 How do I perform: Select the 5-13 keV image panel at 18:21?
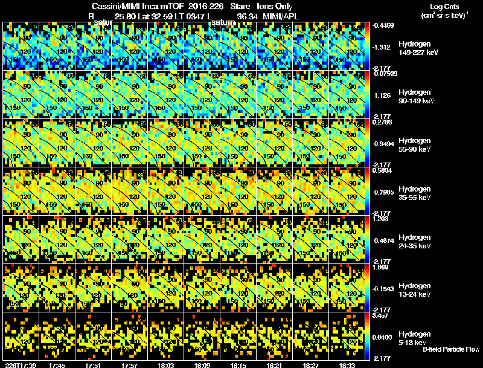click(275, 336)
